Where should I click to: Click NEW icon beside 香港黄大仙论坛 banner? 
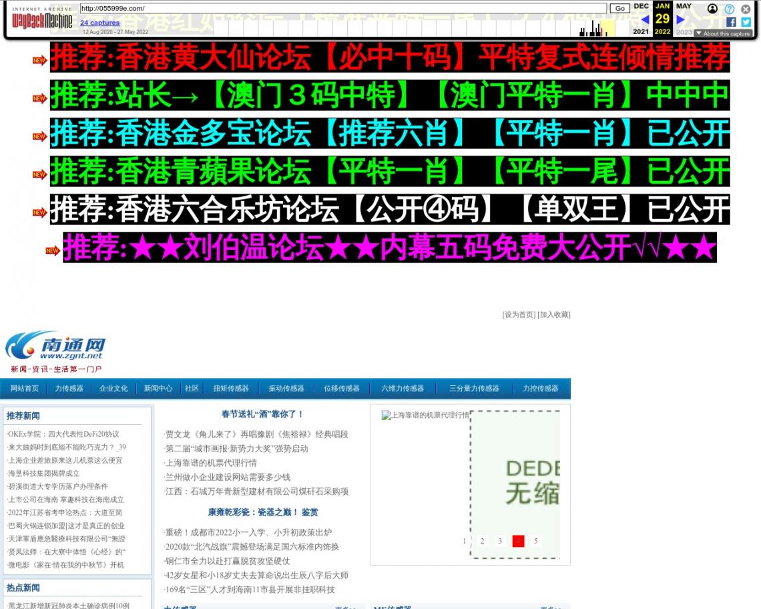(x=40, y=60)
